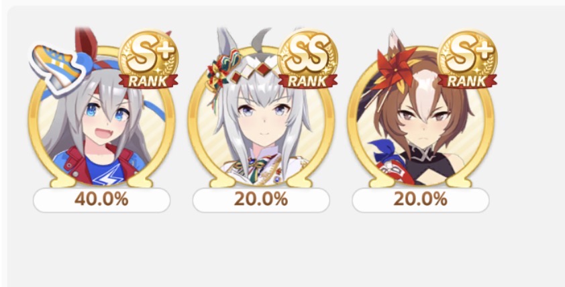Click the RANK ribbon on third character's medal
Image resolution: width=565 pixels, height=287 pixels.
pos(467,81)
